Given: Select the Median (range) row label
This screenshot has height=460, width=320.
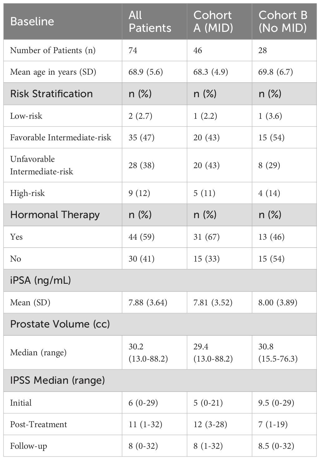Looking at the screenshot, I should [x=38, y=352].
